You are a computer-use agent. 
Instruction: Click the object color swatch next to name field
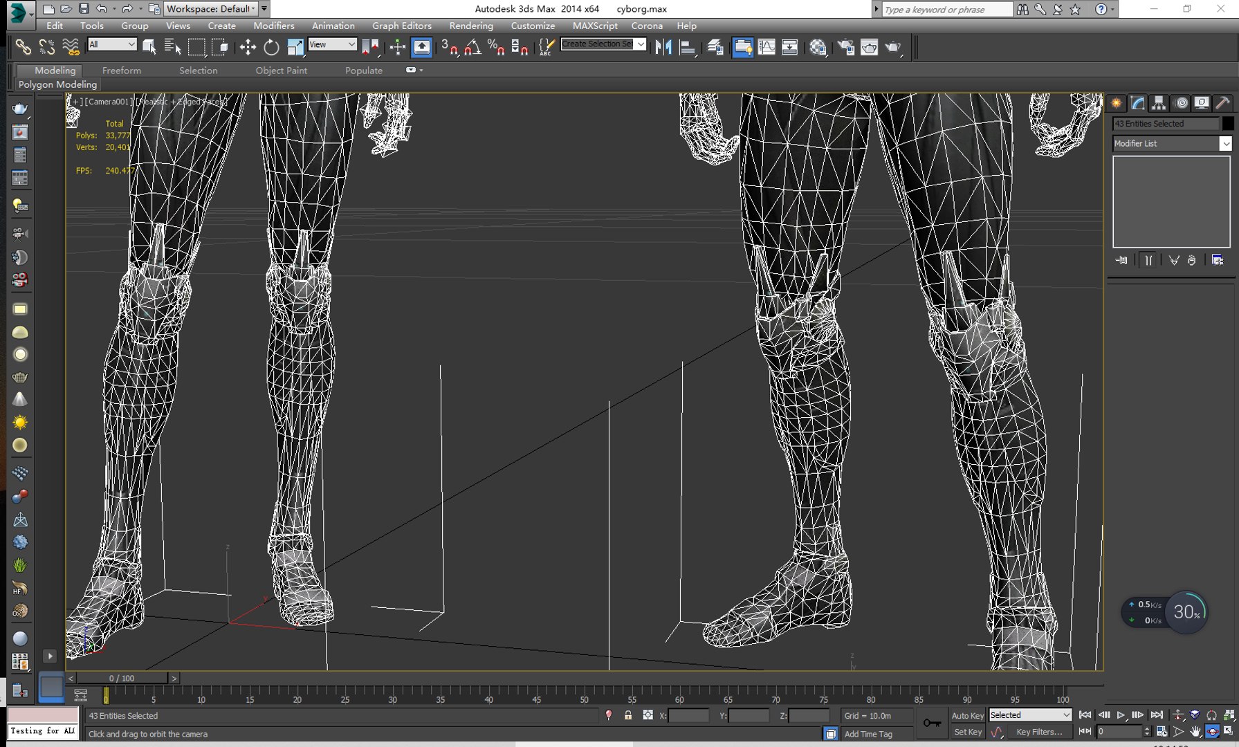pyautogui.click(x=1228, y=123)
